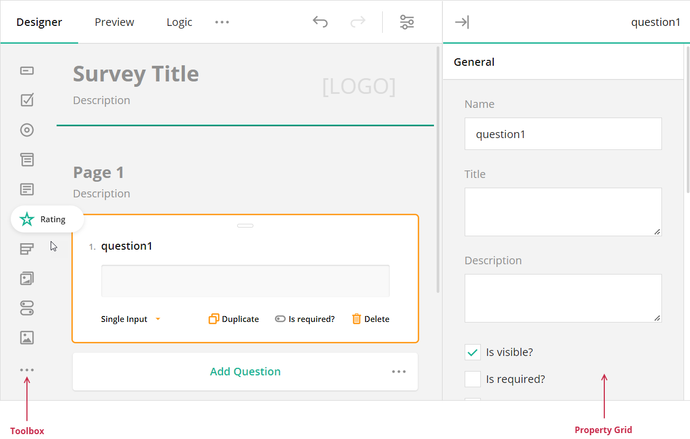Open survey settings via the sliders icon

coord(407,22)
